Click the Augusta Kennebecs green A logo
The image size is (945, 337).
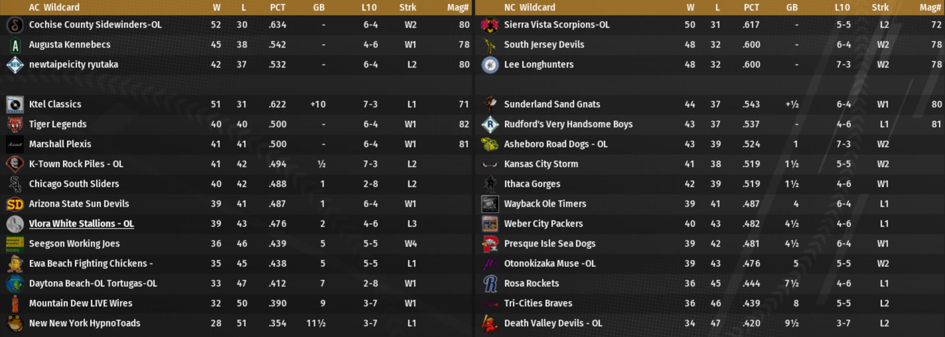[15, 45]
